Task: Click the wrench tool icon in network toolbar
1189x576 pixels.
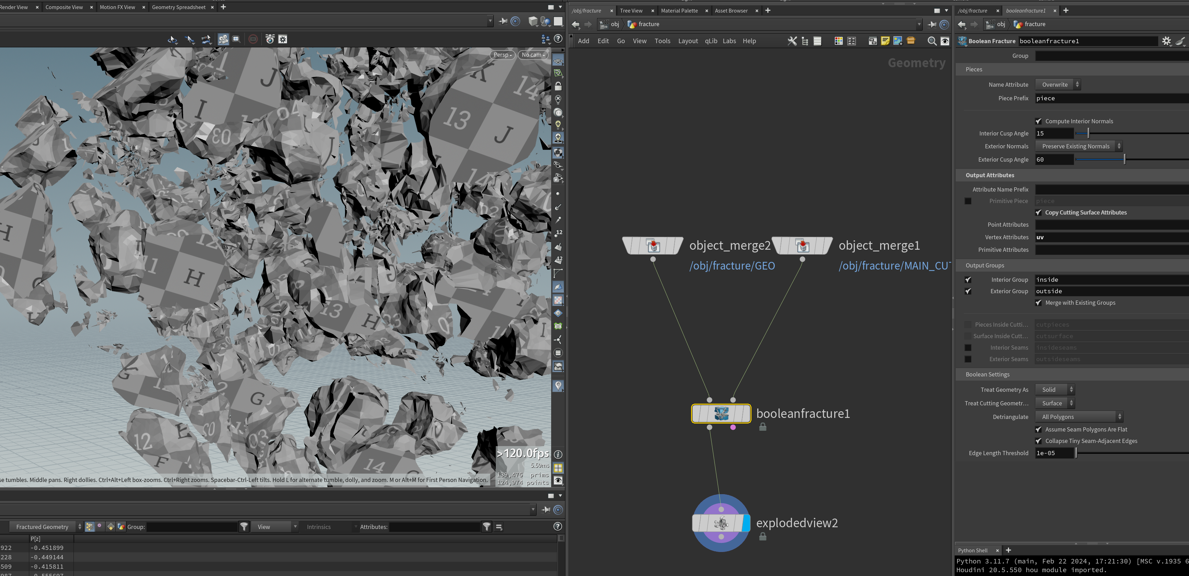Action: pyautogui.click(x=792, y=41)
